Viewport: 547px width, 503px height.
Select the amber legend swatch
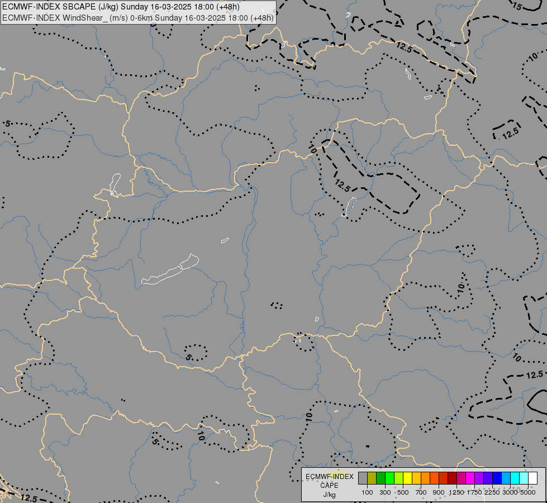[x=416, y=478]
